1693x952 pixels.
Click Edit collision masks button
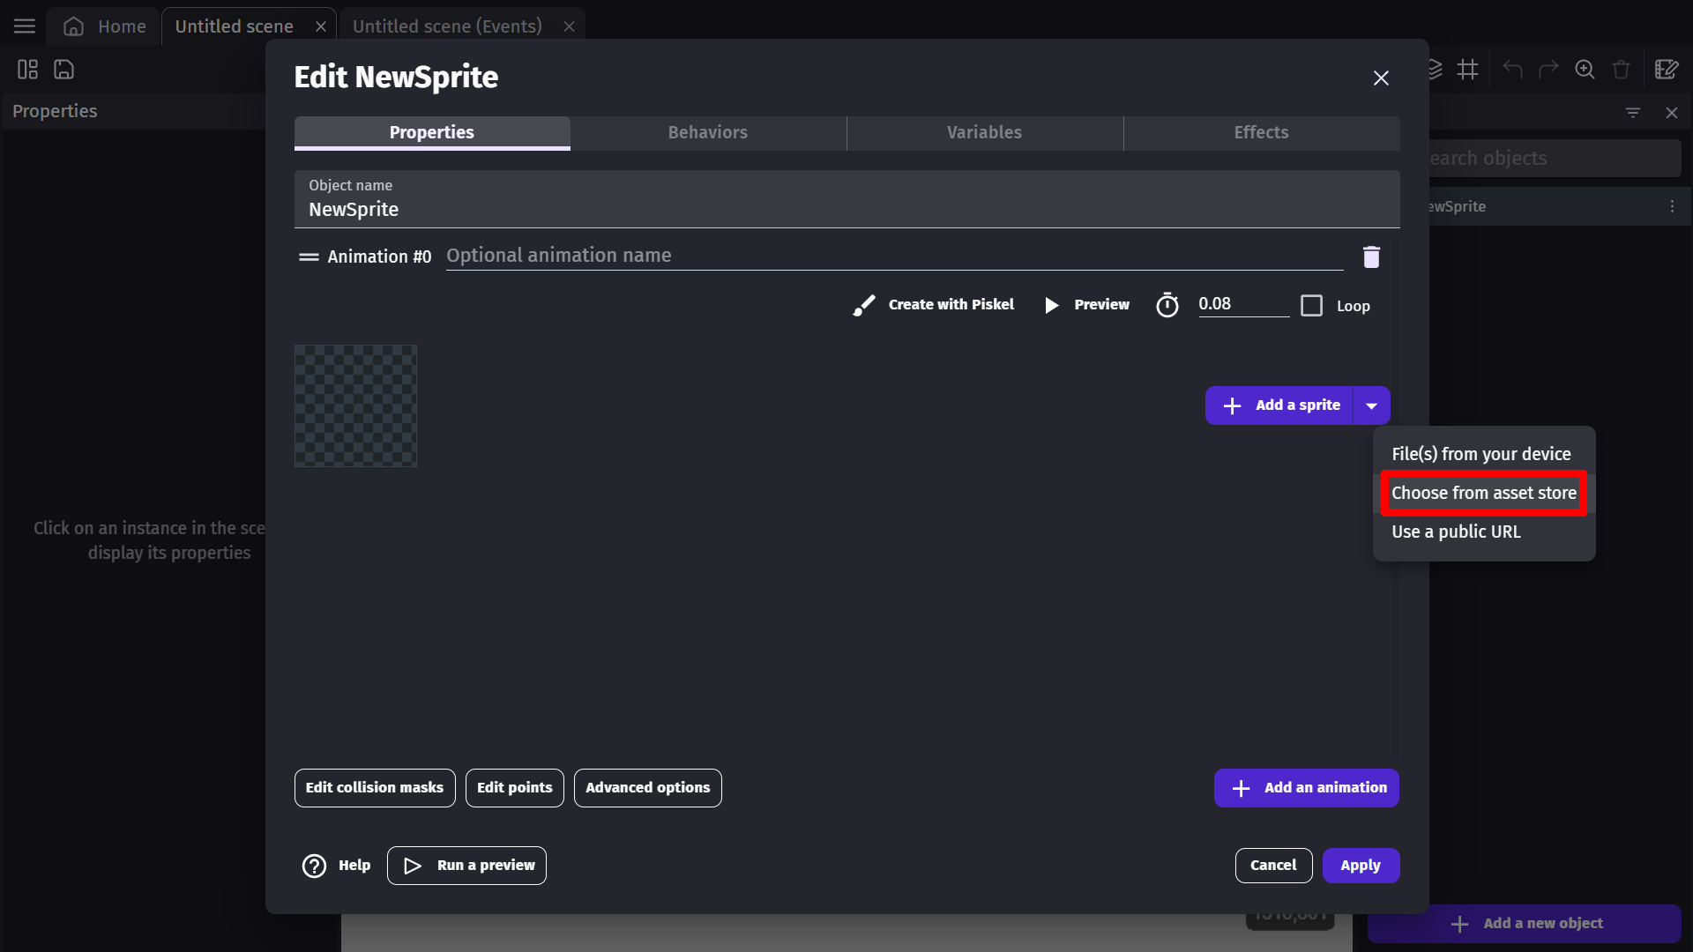pyautogui.click(x=375, y=788)
